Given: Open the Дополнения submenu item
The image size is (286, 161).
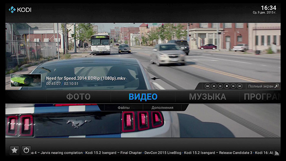Looking at the screenshot, I should tap(162, 107).
